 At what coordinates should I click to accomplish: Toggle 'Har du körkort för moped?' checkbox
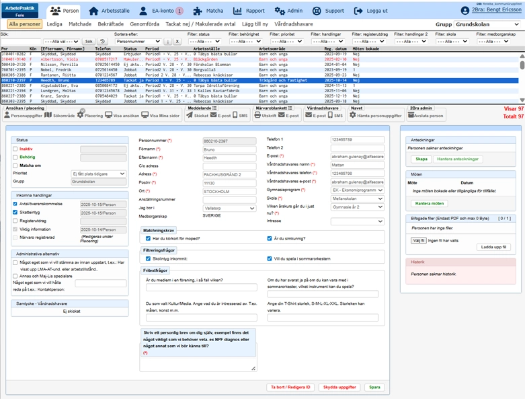[x=148, y=239]
